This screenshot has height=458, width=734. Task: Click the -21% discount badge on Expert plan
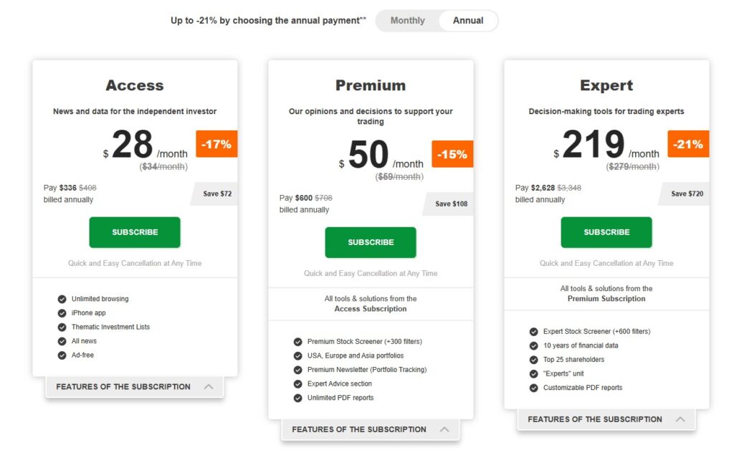(687, 144)
